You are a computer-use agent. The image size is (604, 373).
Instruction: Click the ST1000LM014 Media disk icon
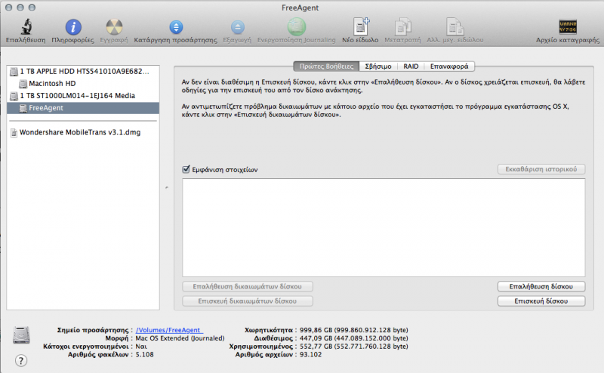14,96
